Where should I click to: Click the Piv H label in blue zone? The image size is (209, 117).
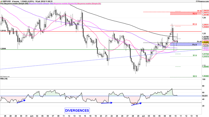(x=195, y=45)
